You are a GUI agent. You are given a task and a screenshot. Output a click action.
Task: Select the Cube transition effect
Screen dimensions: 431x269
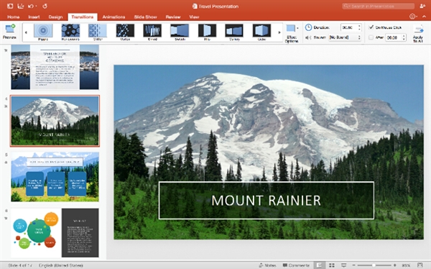(261, 32)
